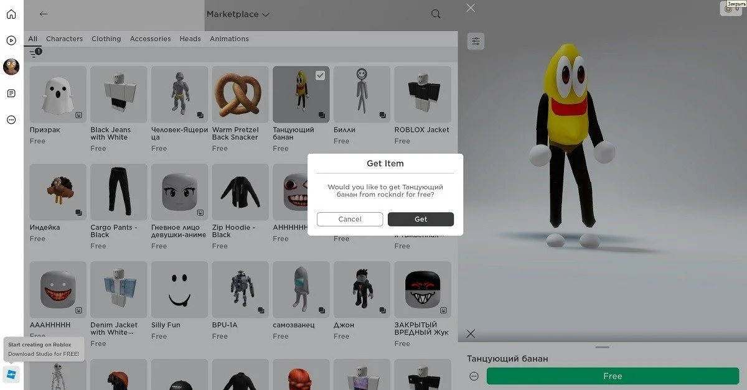Screen dimensions: 747x390
Task: Confirm with the Get button
Action: point(421,219)
